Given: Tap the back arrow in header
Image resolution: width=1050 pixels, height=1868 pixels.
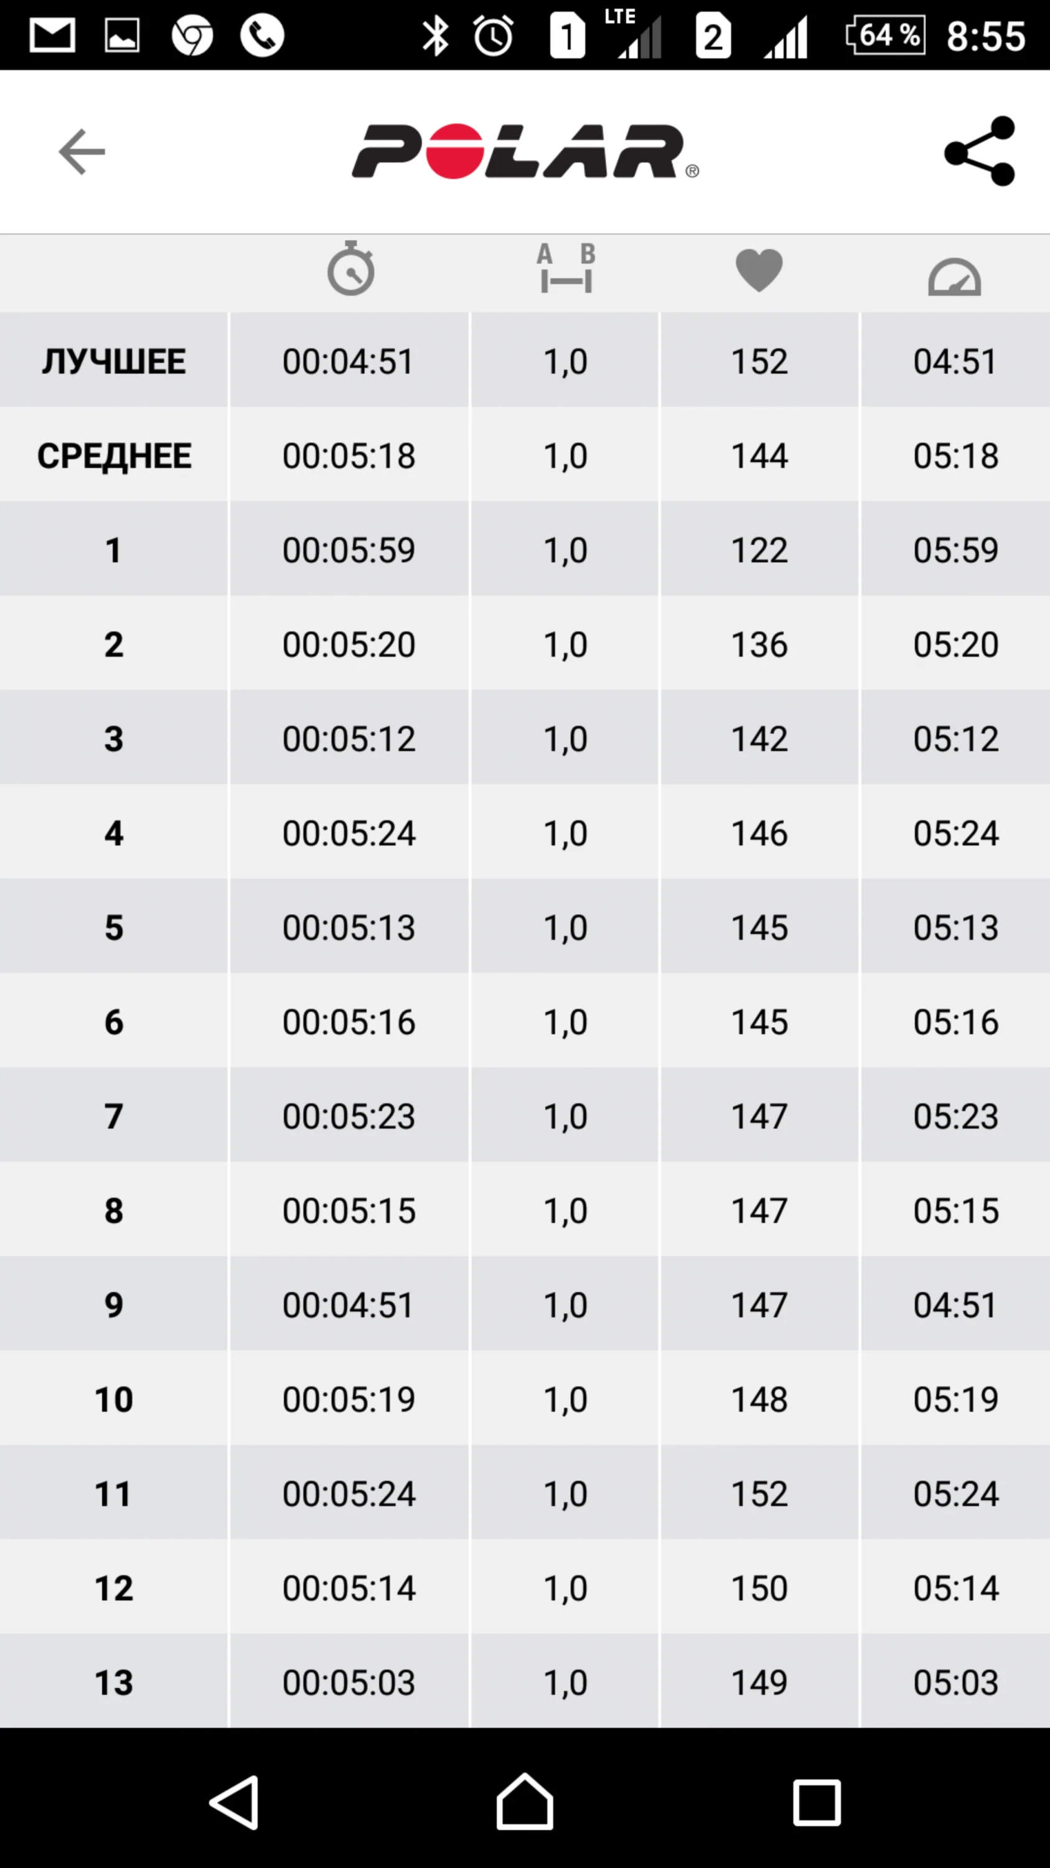Looking at the screenshot, I should point(82,151).
